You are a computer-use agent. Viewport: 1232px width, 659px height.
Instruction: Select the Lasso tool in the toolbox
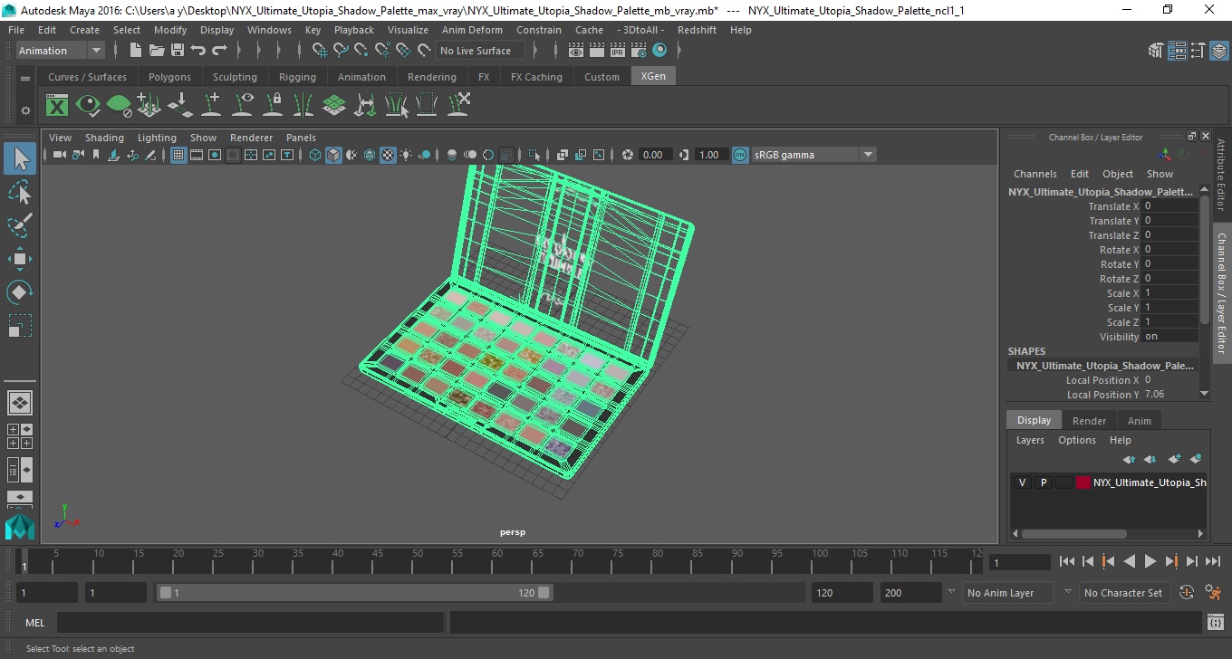20,192
